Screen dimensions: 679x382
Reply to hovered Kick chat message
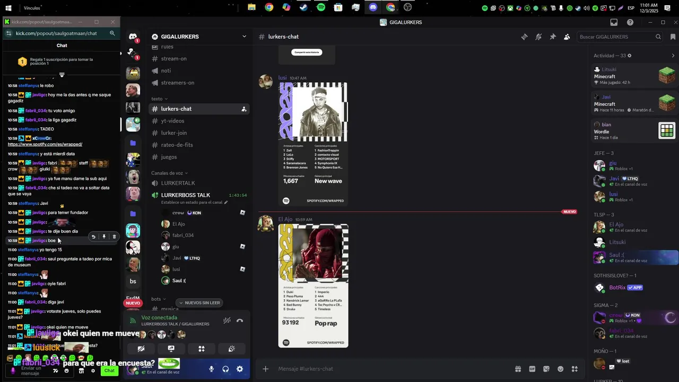[x=93, y=237]
